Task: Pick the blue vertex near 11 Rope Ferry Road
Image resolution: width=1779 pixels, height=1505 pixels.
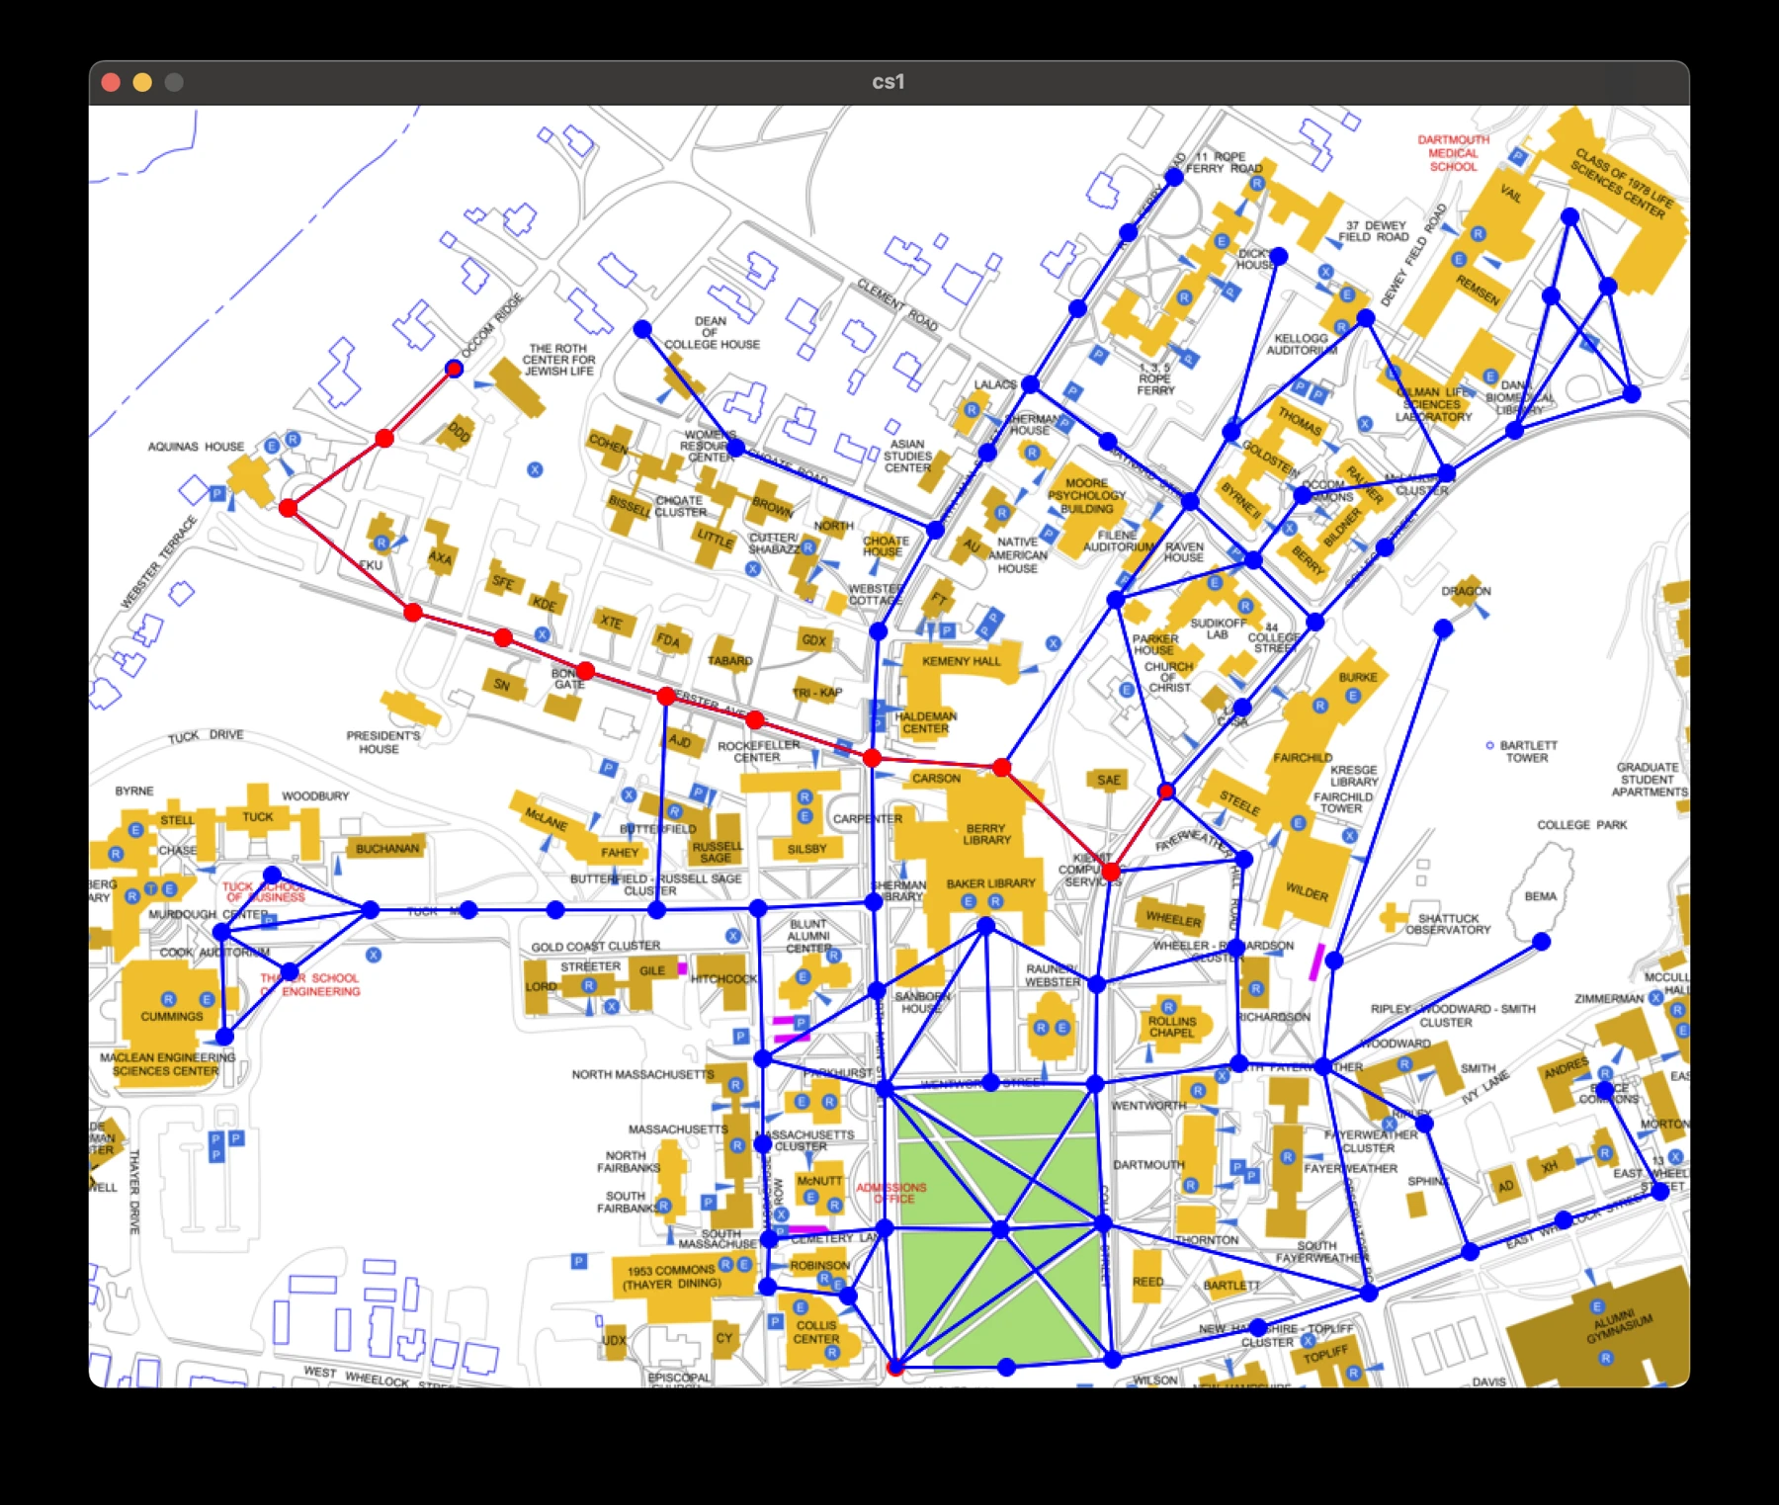Action: (x=1173, y=177)
